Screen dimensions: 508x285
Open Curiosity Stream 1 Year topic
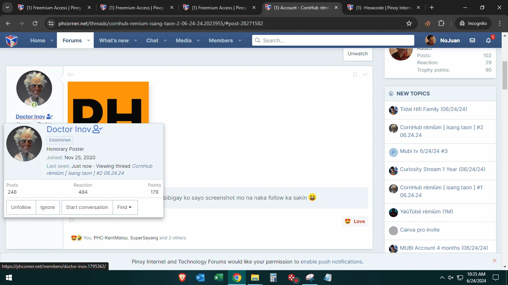[x=443, y=169]
